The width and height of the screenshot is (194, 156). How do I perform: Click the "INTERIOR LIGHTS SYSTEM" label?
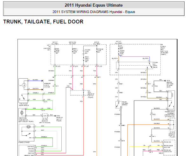[47, 85]
